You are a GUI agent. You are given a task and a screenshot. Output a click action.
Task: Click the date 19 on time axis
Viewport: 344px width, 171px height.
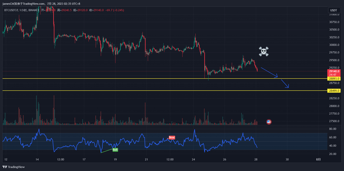115,160
